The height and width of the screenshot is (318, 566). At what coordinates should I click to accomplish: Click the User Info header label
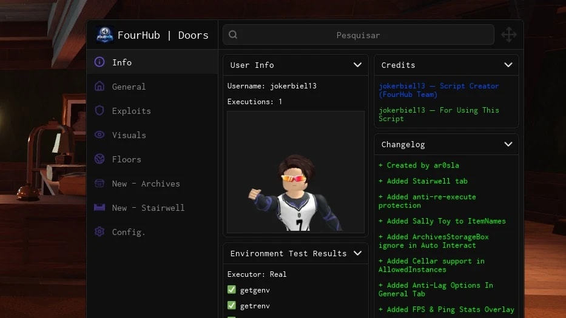click(252, 65)
